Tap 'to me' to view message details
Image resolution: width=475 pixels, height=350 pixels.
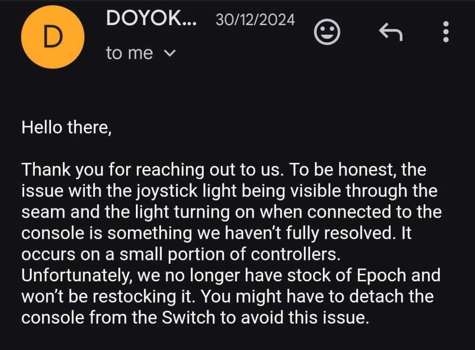pos(130,53)
